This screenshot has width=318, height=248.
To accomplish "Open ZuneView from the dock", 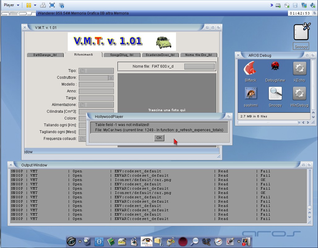I will (147, 241).
